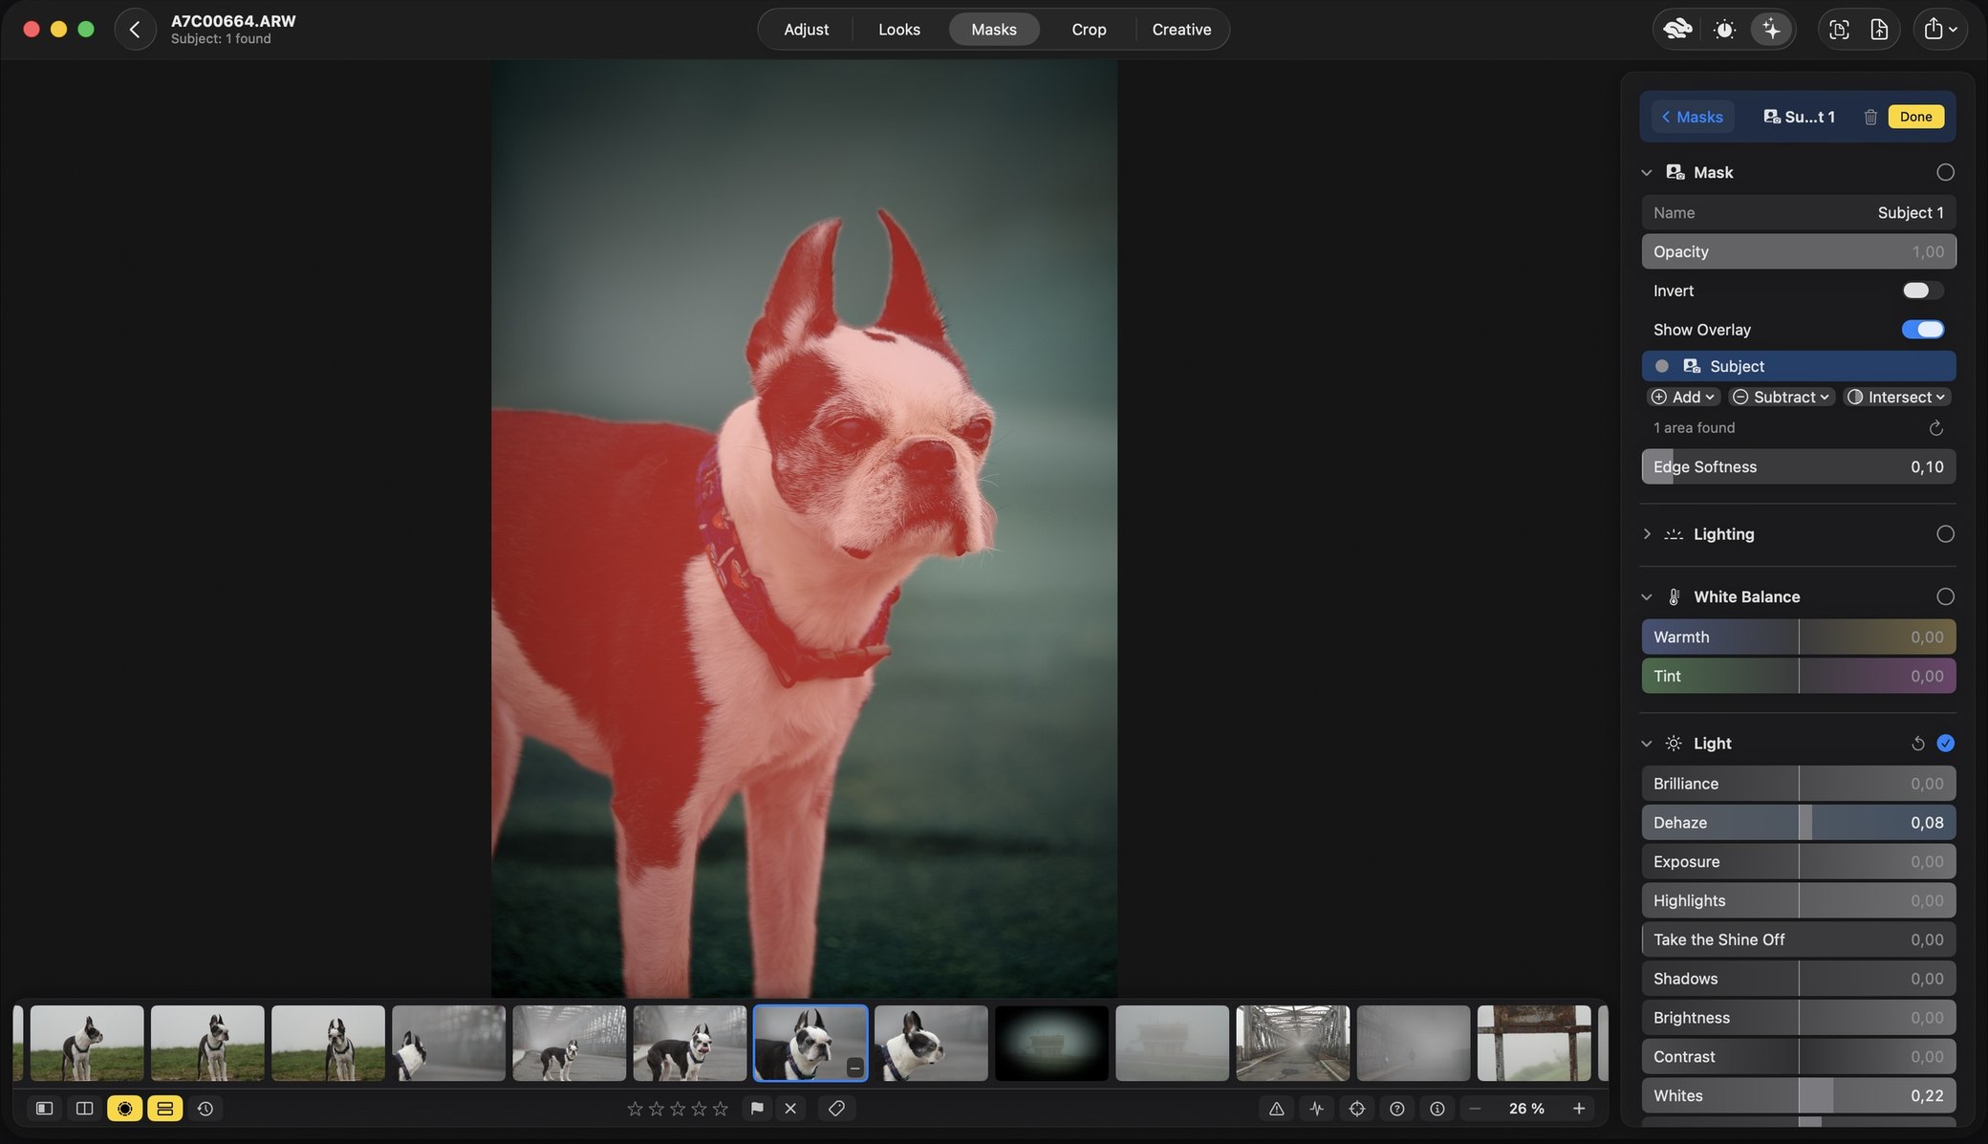
Task: Open the edit history clock icon
Action: pyautogui.click(x=205, y=1109)
